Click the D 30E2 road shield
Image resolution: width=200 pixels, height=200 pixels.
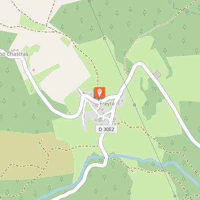(x=106, y=129)
